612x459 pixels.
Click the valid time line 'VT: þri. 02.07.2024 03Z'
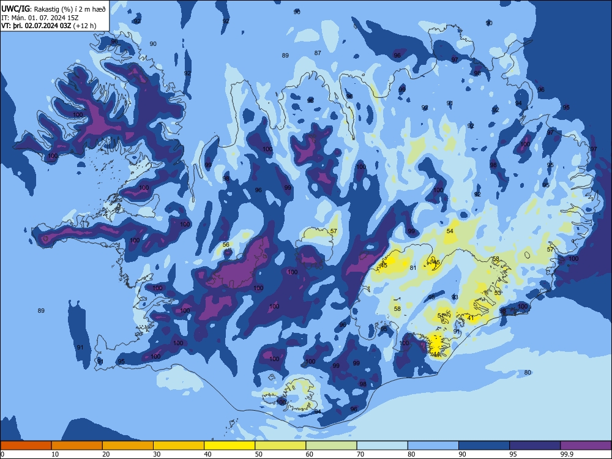36,26
